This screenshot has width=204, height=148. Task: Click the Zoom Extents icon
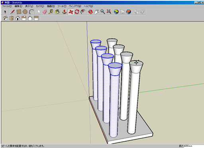click(109, 12)
